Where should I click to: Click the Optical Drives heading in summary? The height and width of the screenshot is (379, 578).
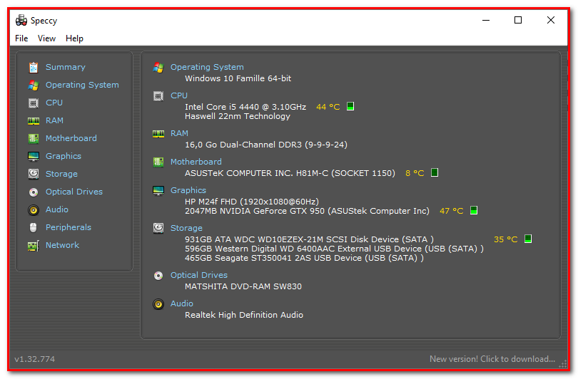198,275
